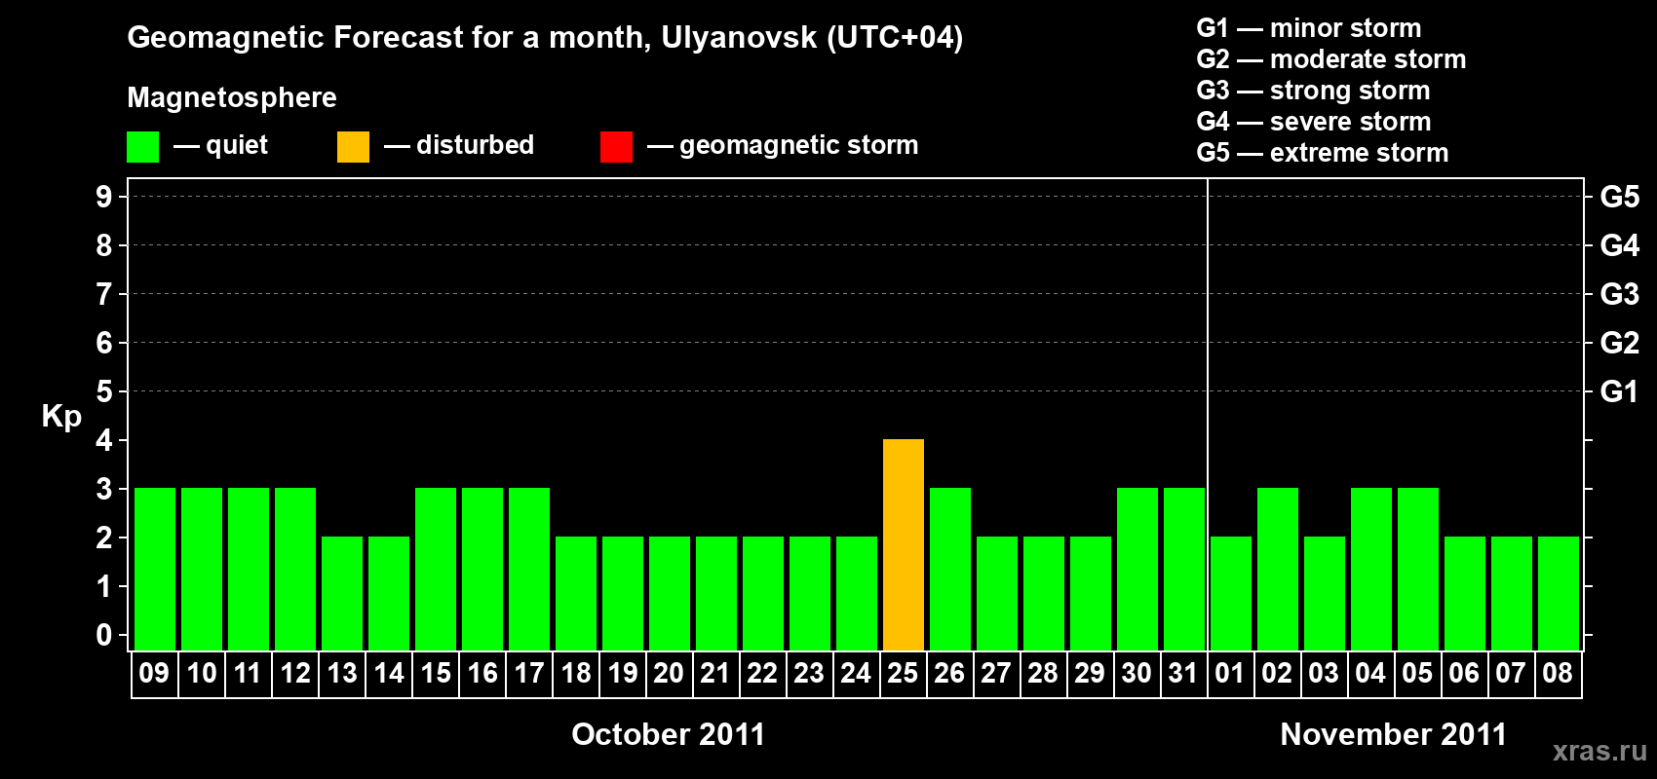This screenshot has height=779, width=1657.
Task: Click the Kp value 9 label
Action: coord(104,197)
